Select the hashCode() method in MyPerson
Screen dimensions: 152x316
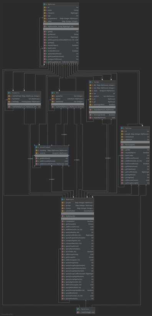click(x=61, y=48)
